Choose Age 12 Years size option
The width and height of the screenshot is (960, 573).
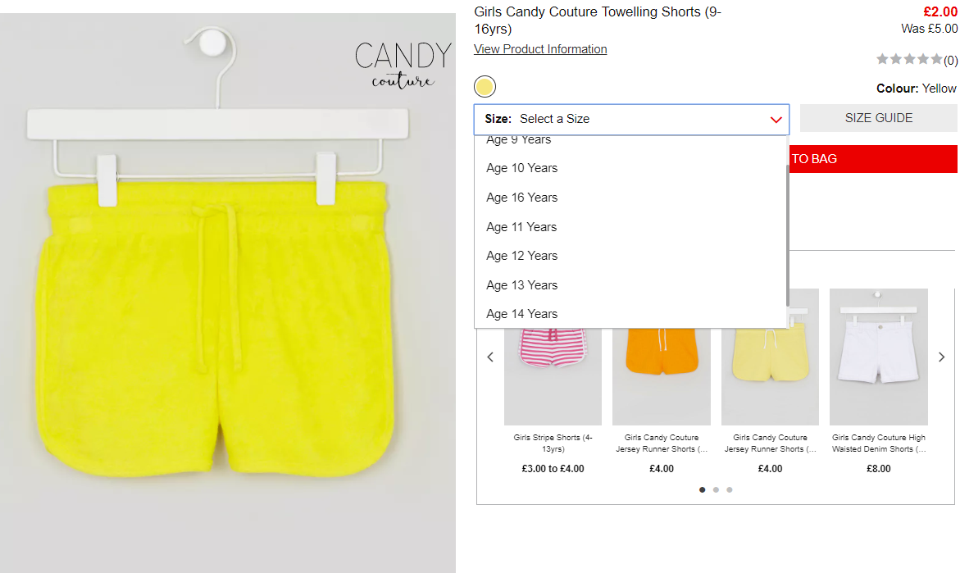click(630, 256)
